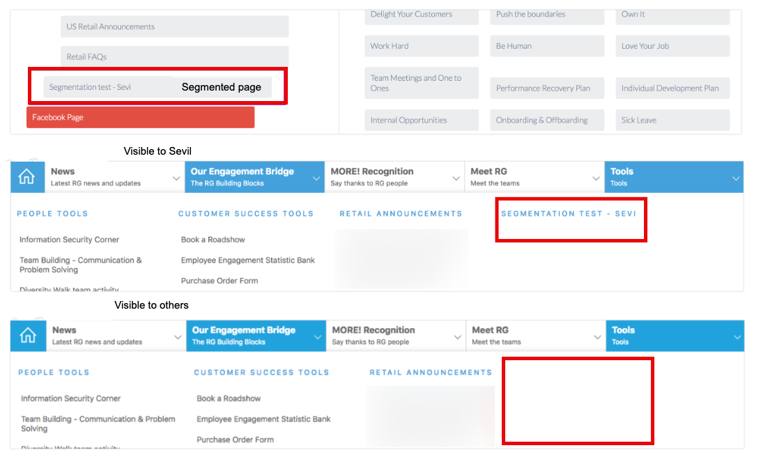Click the home icon in the lower navigation bar
The width and height of the screenshot is (784, 464).
pos(28,336)
